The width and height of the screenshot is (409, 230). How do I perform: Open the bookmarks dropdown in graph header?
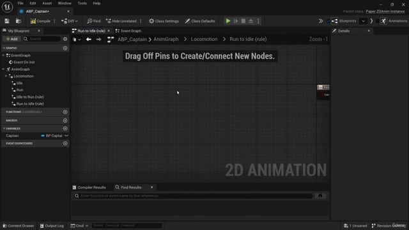(x=77, y=40)
